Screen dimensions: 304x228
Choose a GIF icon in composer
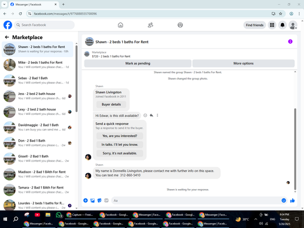pyautogui.click(x=106, y=201)
